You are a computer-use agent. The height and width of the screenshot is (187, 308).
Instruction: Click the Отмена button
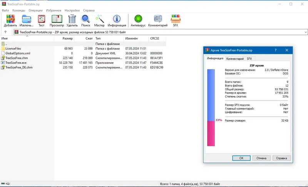(261, 158)
